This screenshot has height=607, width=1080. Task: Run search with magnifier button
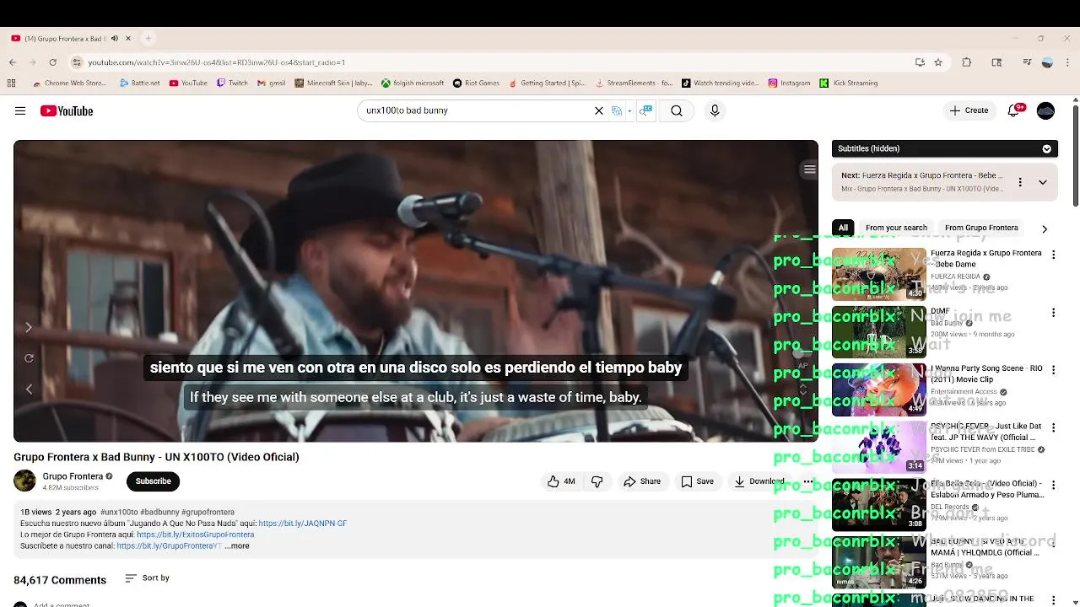[677, 110]
